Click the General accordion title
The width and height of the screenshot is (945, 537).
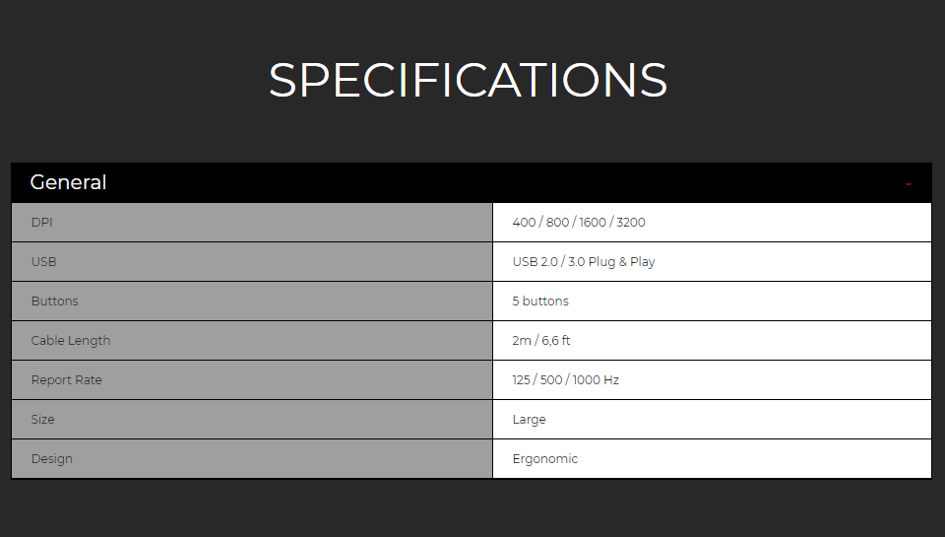pyautogui.click(x=68, y=182)
